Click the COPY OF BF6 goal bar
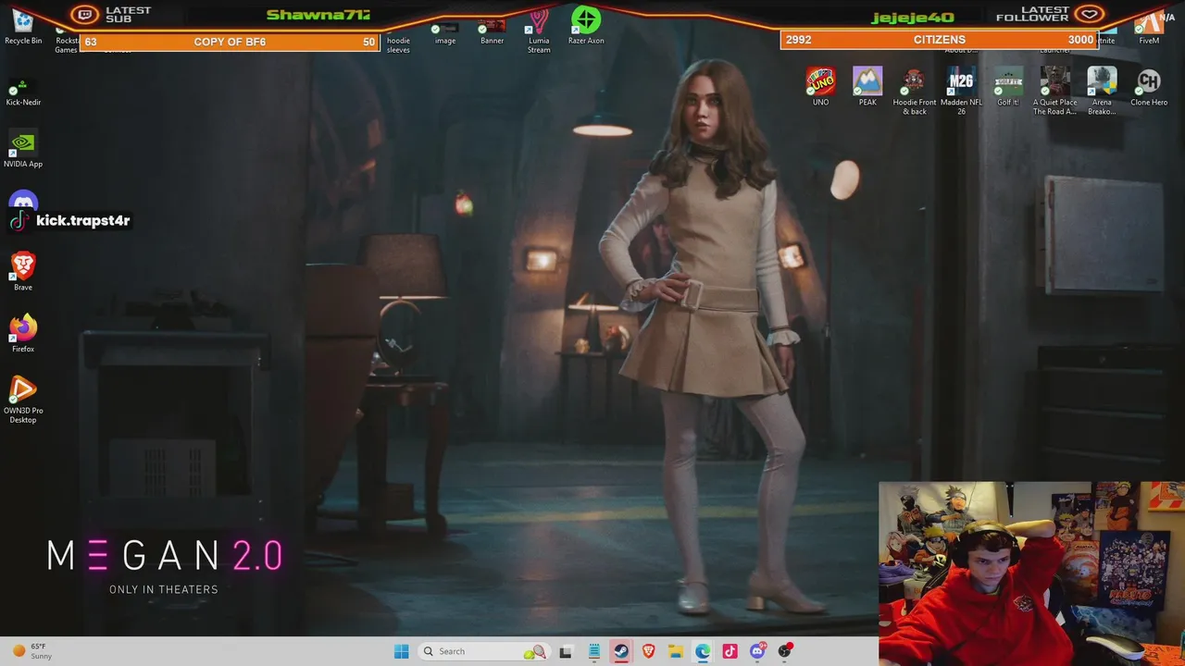The width and height of the screenshot is (1185, 666). coord(230,42)
